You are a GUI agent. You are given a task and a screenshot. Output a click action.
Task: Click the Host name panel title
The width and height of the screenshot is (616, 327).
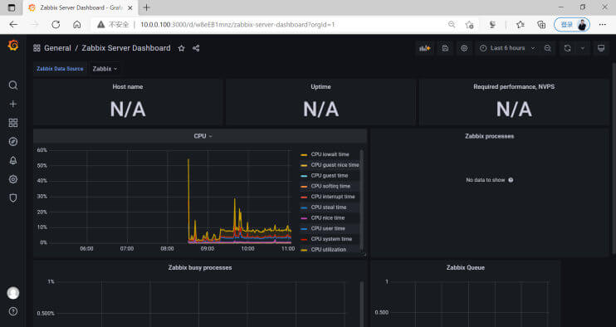tap(128, 87)
